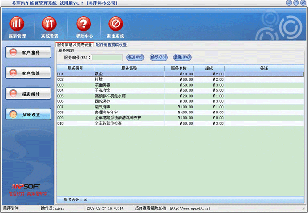The width and height of the screenshot is (308, 213).
Task: Open 客户结算 from the left sidebar
Action: tap(28, 73)
